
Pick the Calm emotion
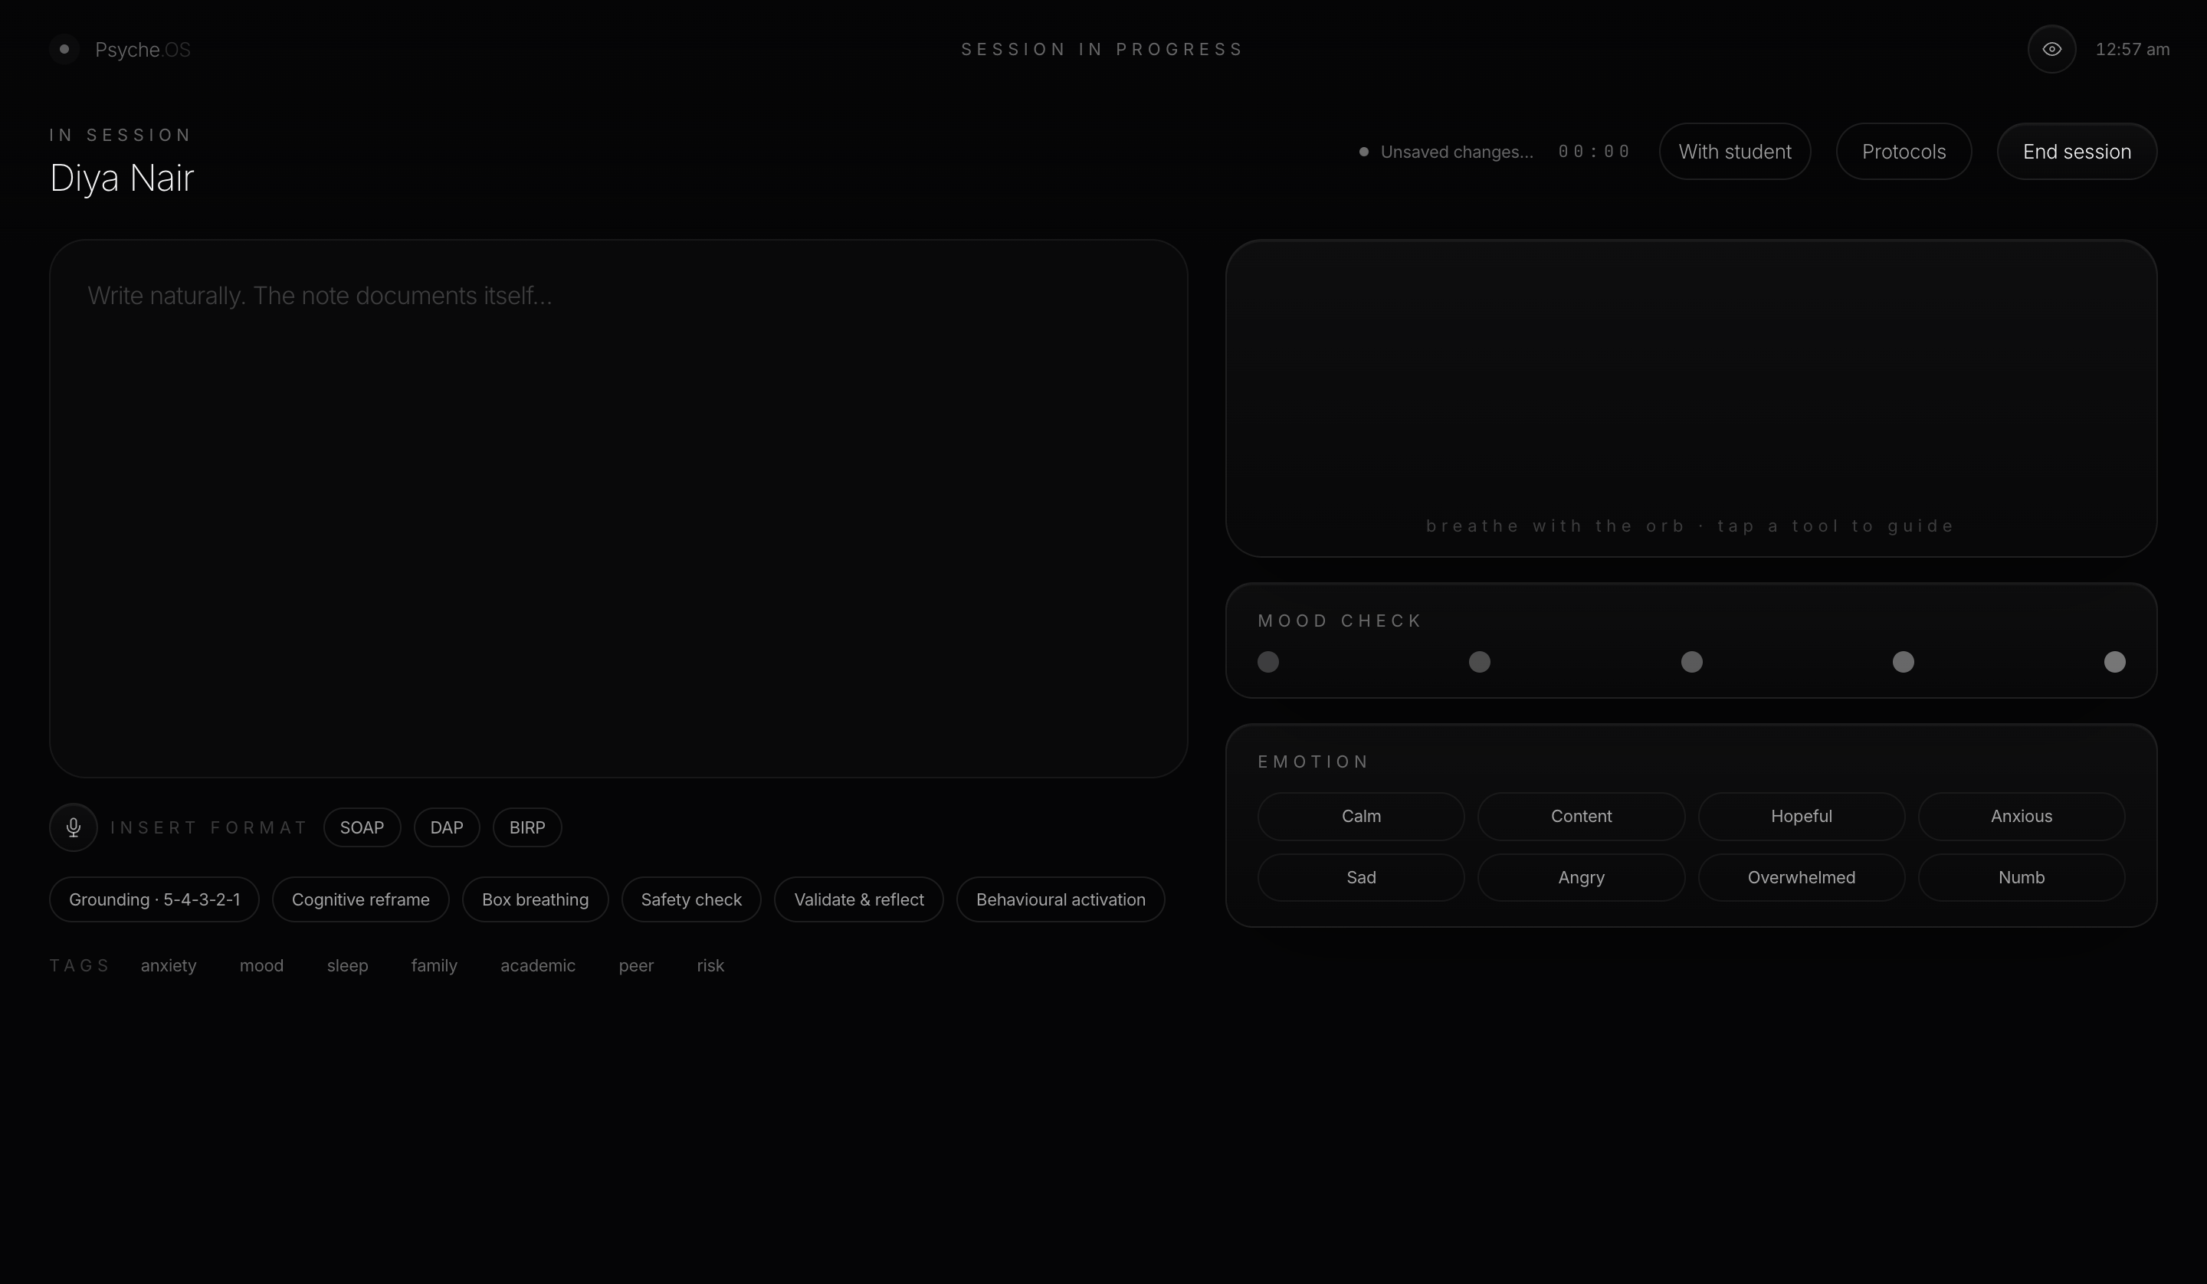[x=1361, y=815]
